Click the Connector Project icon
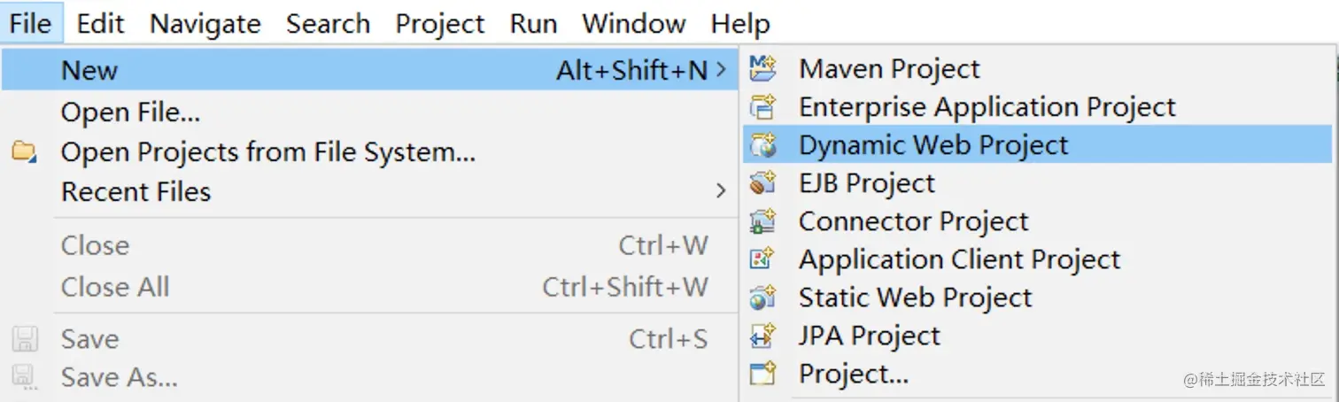This screenshot has width=1339, height=402. 762,220
